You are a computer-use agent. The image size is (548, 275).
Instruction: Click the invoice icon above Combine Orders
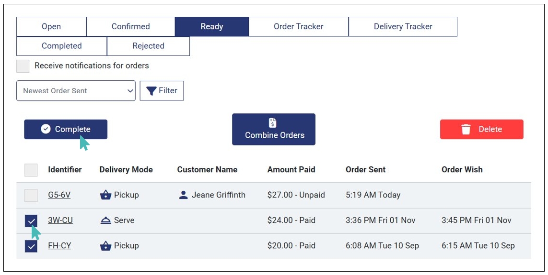coord(273,123)
